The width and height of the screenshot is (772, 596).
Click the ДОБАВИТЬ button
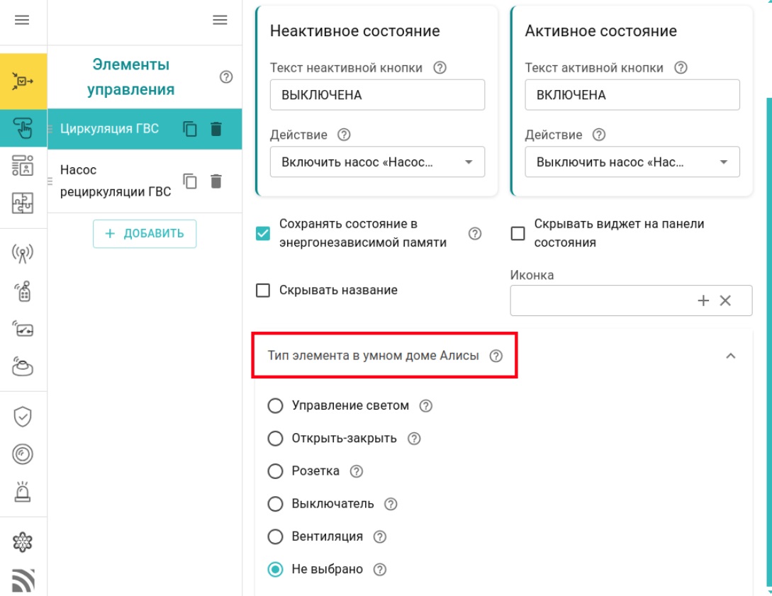coord(145,234)
